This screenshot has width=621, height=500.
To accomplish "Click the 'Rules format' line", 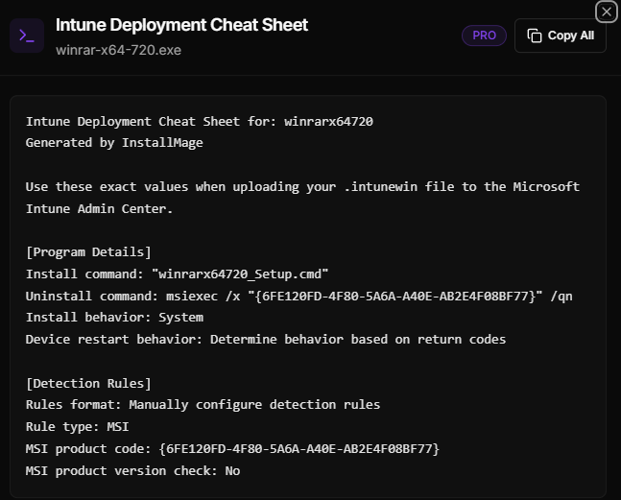I will click(x=203, y=405).
